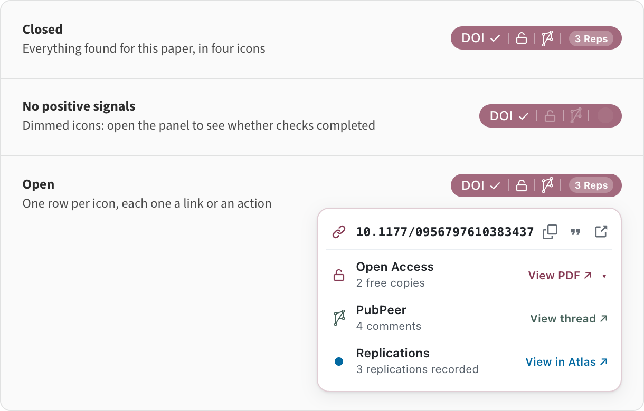This screenshot has height=411, width=644.
Task: Click PubPeer icon in Closed row badge
Action: coord(547,38)
